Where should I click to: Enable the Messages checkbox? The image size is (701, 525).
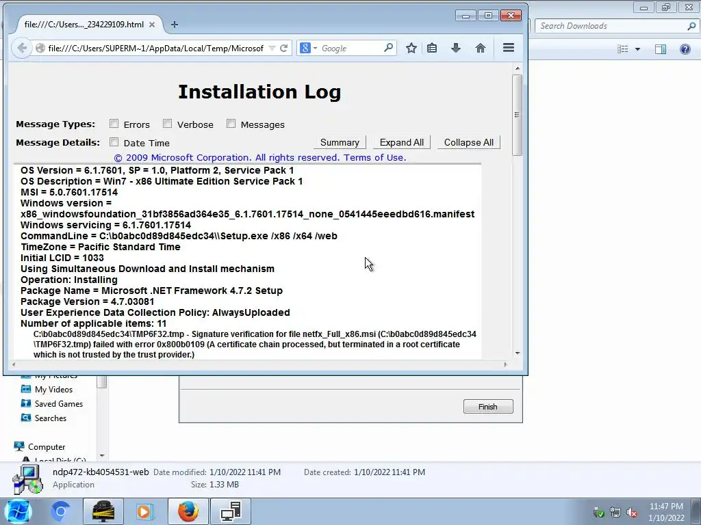231,124
